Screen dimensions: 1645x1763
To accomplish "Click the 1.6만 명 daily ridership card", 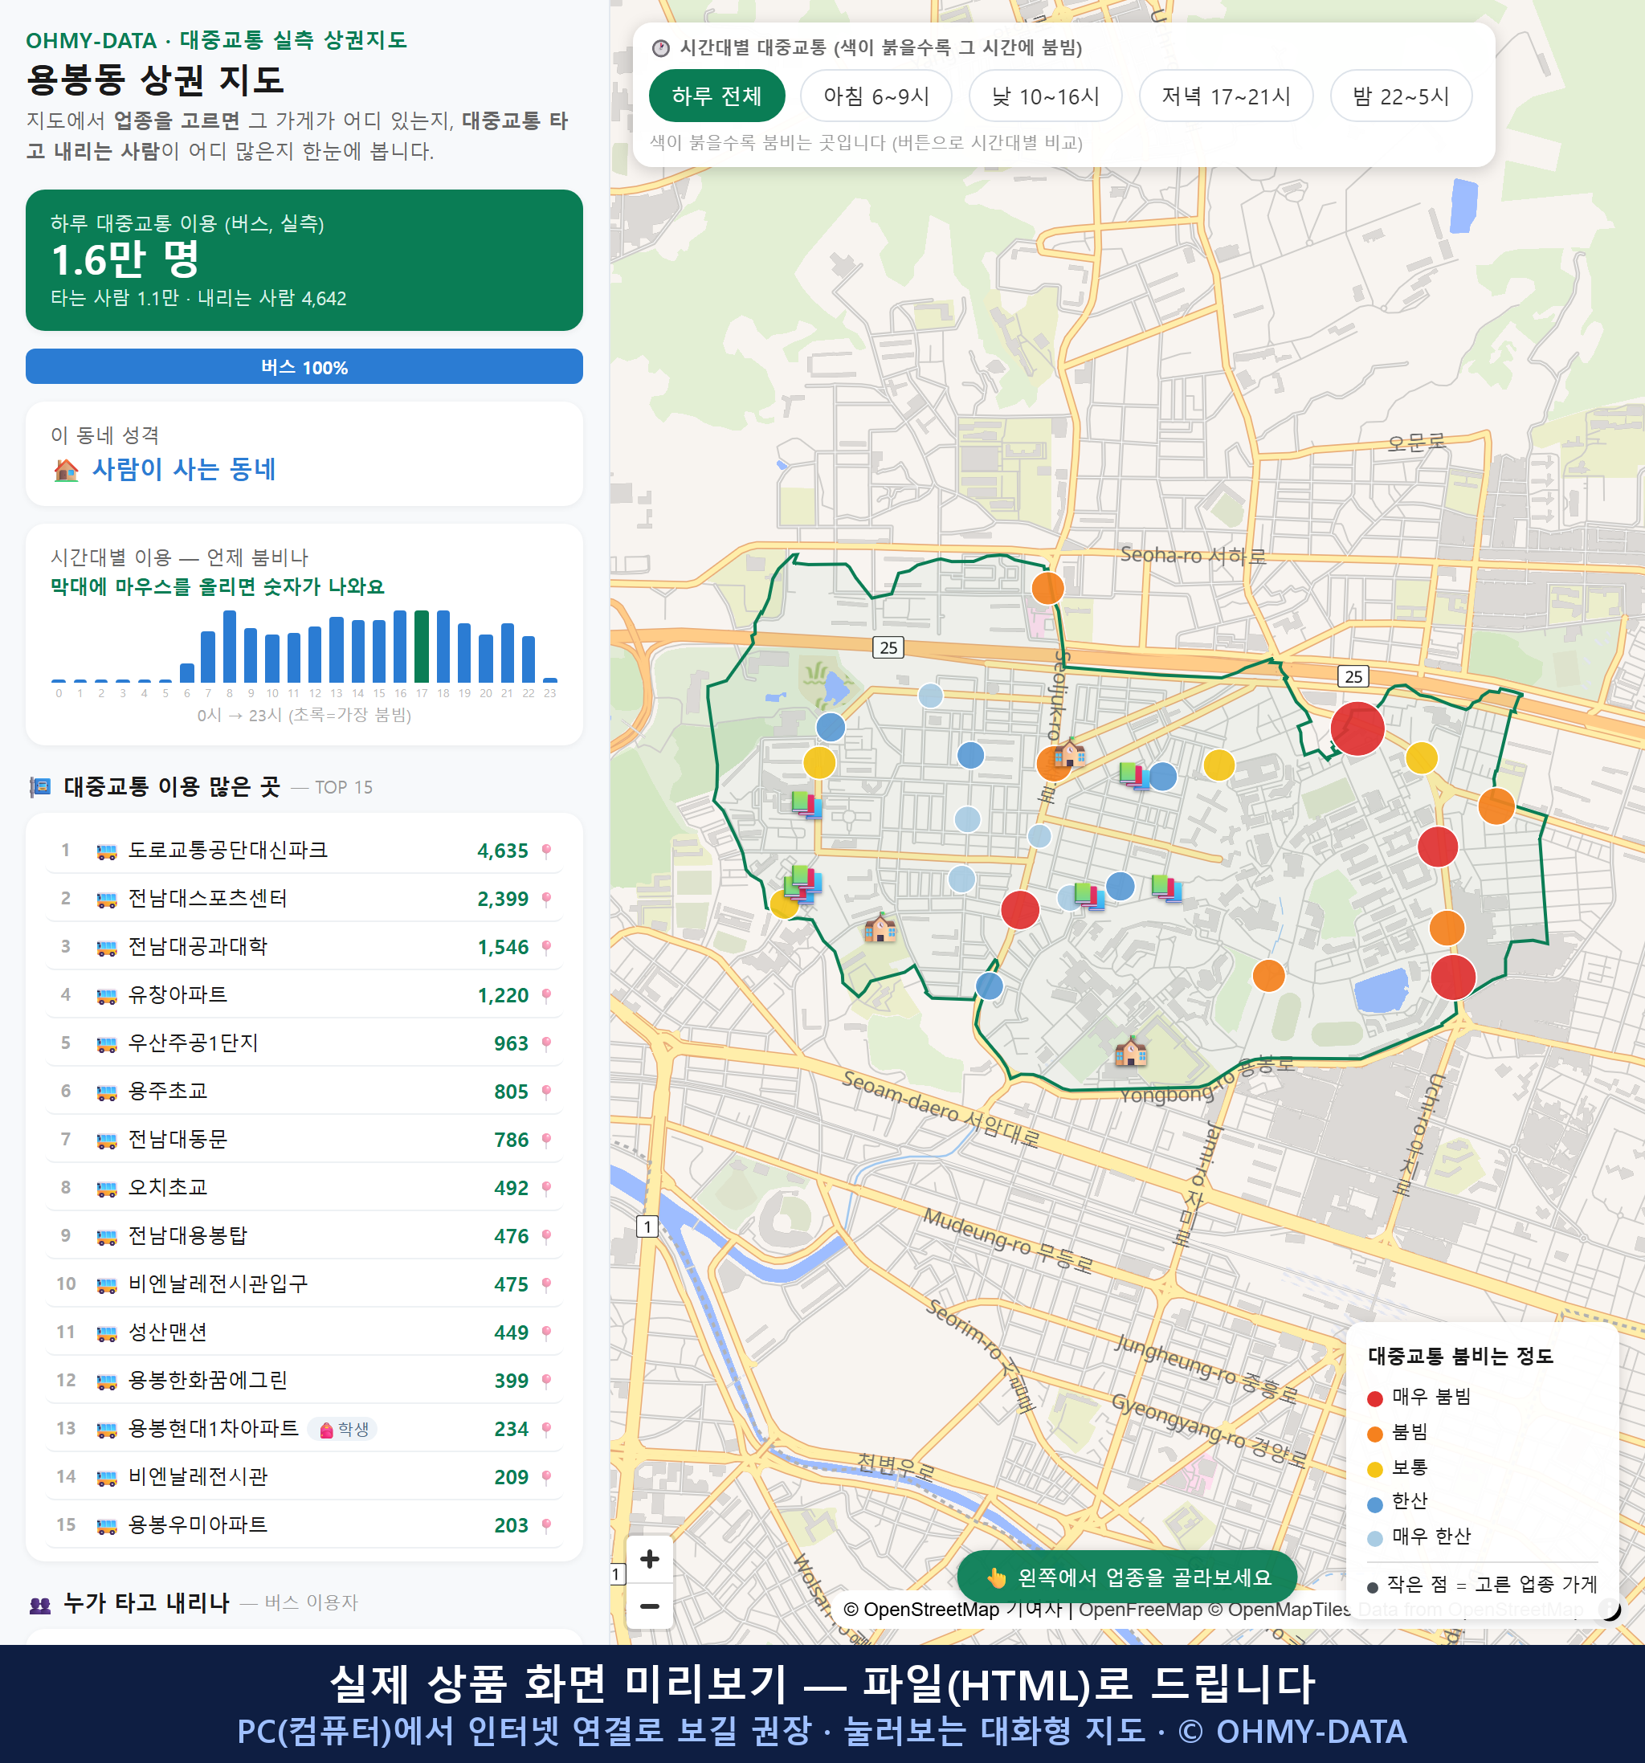I will point(304,260).
